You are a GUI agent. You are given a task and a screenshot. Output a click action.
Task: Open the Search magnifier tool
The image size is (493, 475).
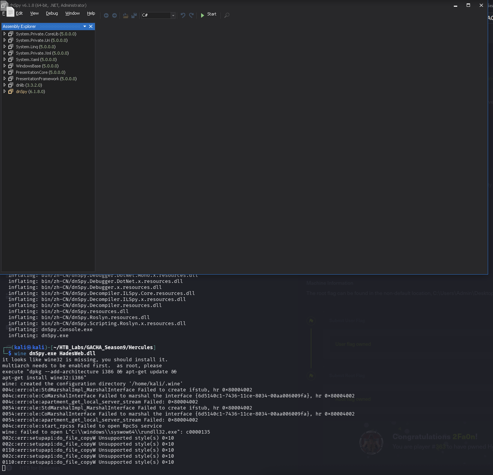coord(227,15)
